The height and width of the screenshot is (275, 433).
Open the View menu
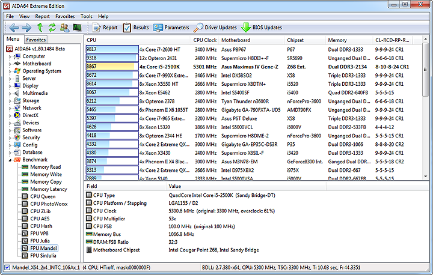tap(24, 16)
